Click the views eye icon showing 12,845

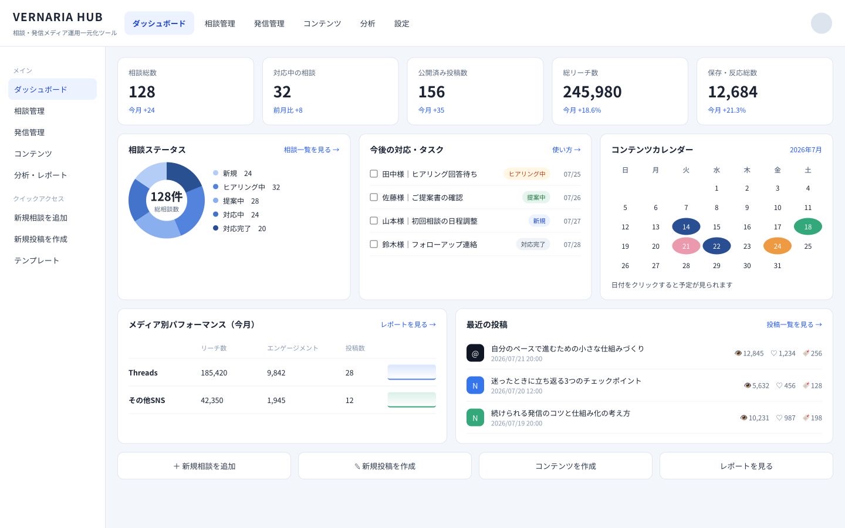(738, 353)
